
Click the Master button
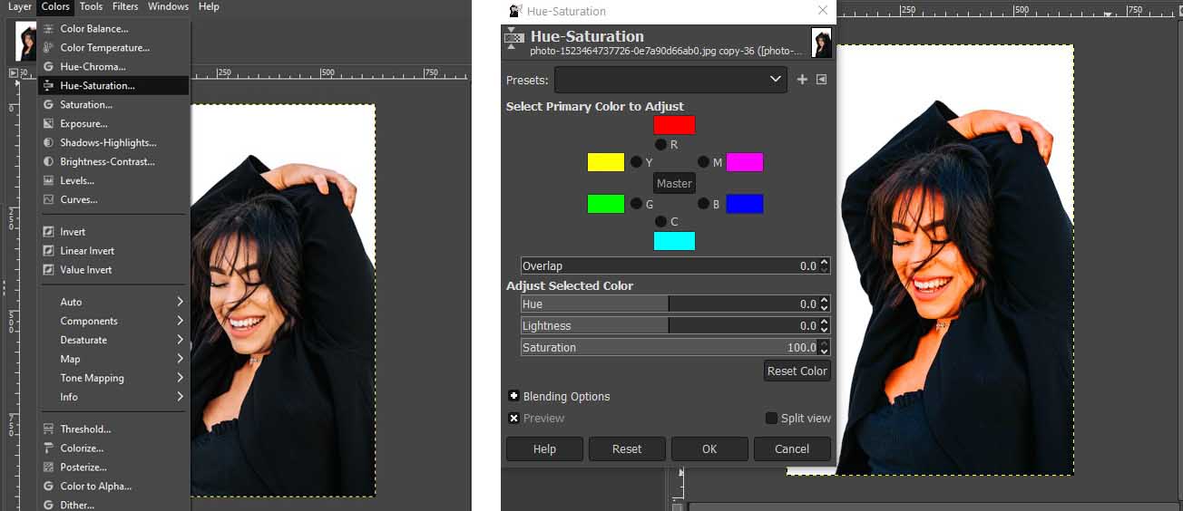click(x=674, y=183)
